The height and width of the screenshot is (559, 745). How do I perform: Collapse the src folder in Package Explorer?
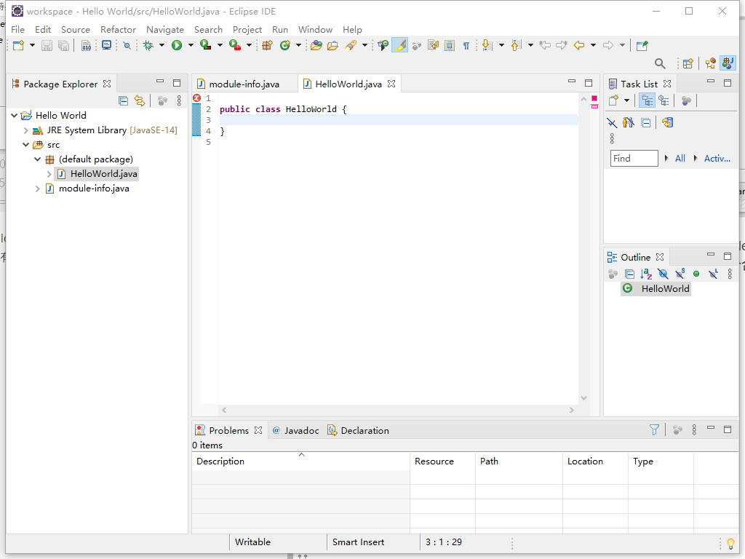coord(25,144)
